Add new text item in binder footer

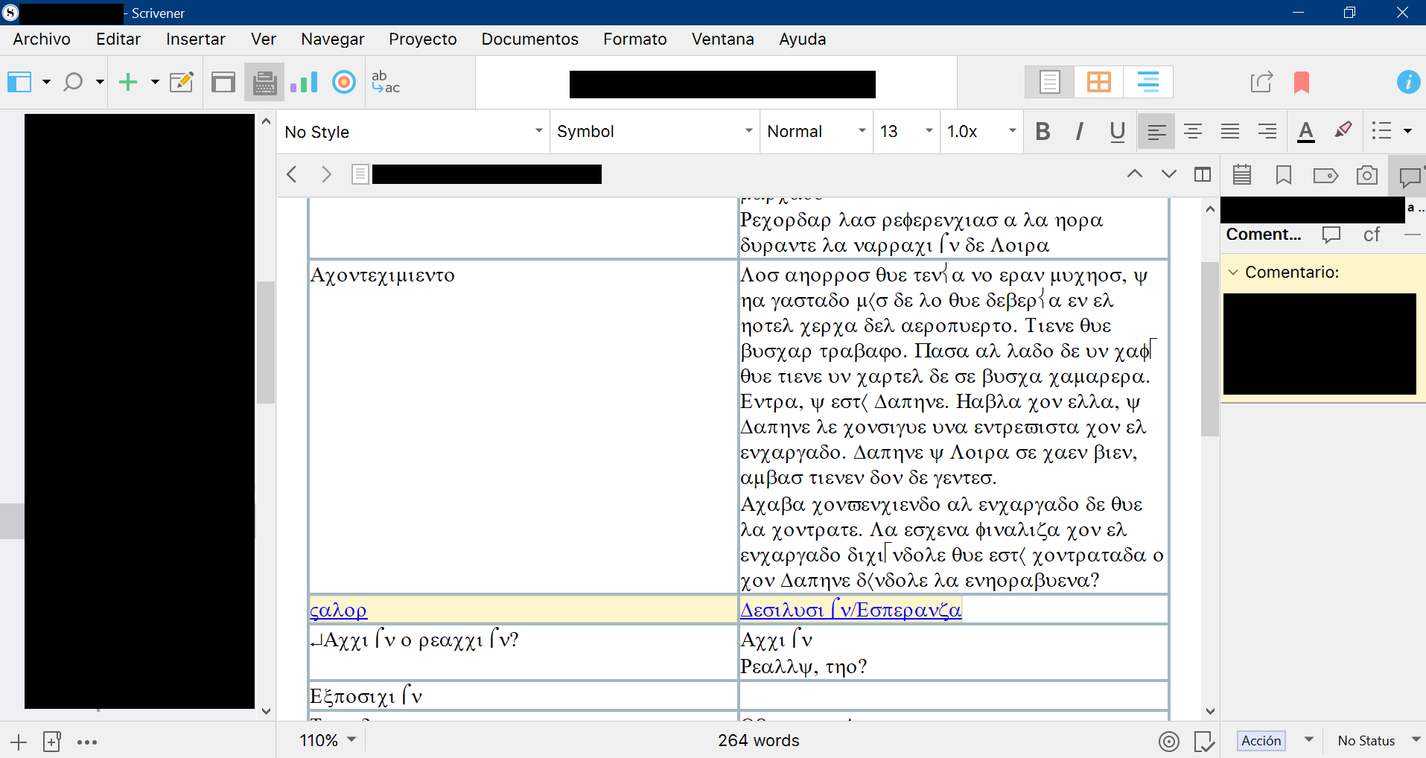point(19,742)
